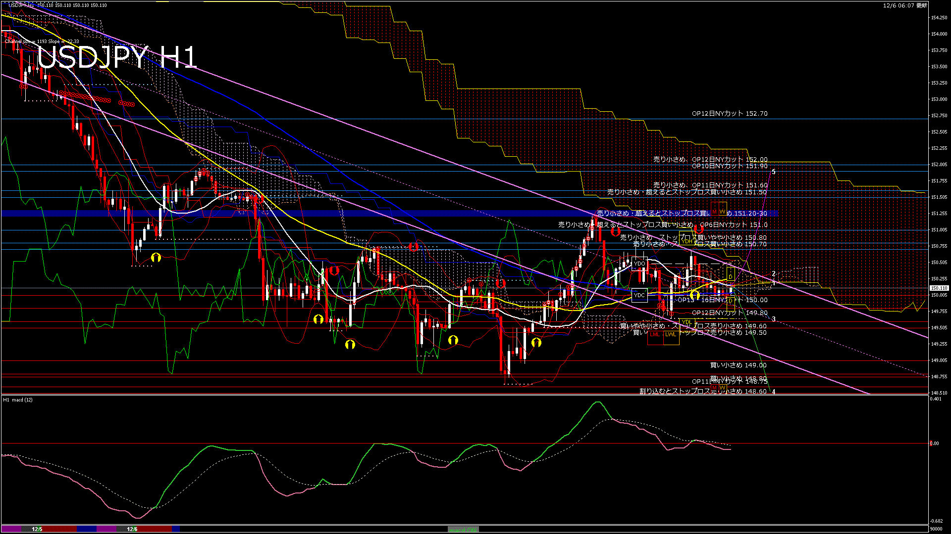
Task: Click the Channel size 1193 Slope text
Action: (42, 42)
